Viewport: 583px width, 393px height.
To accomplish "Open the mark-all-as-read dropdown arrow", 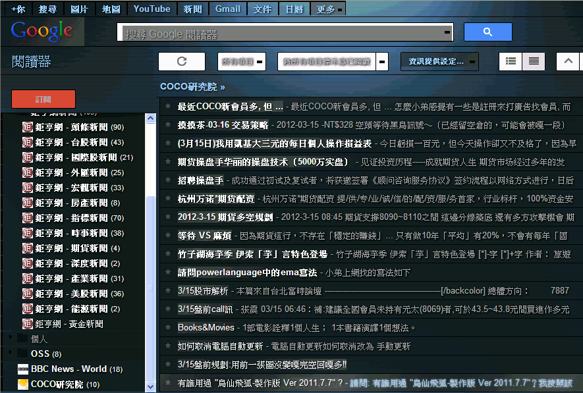I will [x=382, y=61].
